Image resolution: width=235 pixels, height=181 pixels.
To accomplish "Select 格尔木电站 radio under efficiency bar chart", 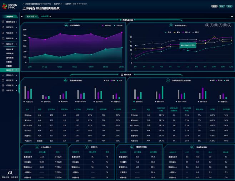I will click(x=76, y=102).
